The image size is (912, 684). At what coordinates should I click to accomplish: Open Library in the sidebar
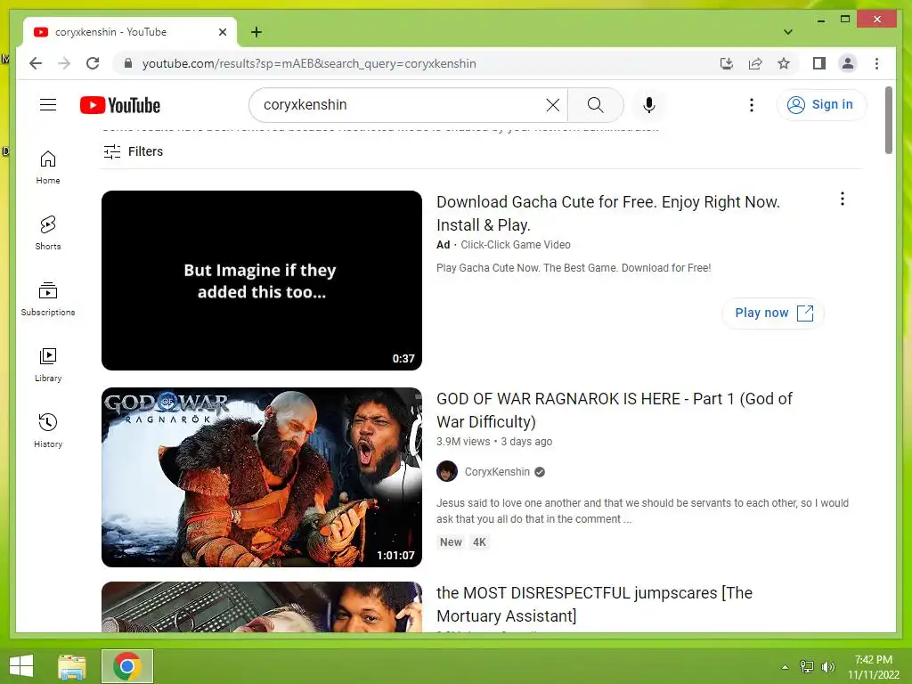tap(48, 364)
